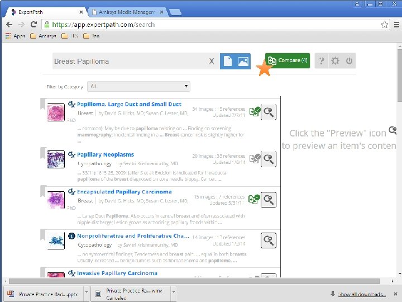
Task: Open the Invasive Papillary Carcinoma link
Action: [x=117, y=273]
